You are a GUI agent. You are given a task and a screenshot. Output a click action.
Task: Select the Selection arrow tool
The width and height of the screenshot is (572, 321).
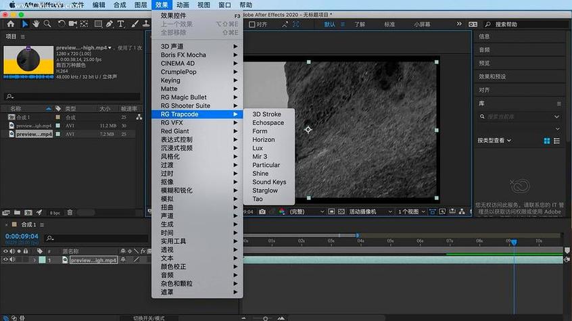(25, 24)
